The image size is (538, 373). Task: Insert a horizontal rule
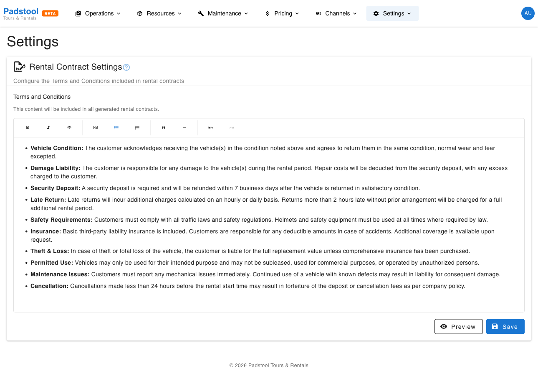184,128
